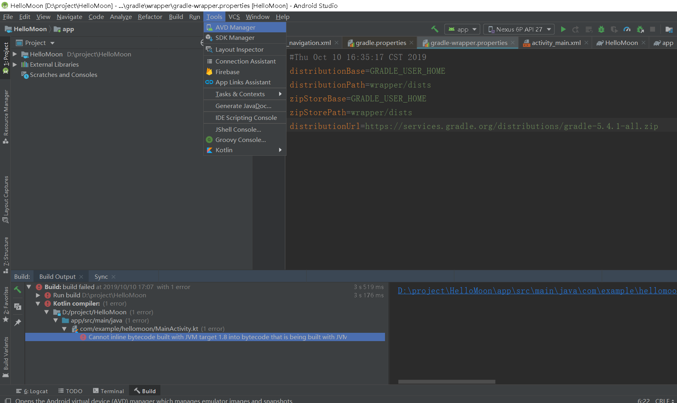Click the Stop process square icon
677x403 pixels.
653,29
